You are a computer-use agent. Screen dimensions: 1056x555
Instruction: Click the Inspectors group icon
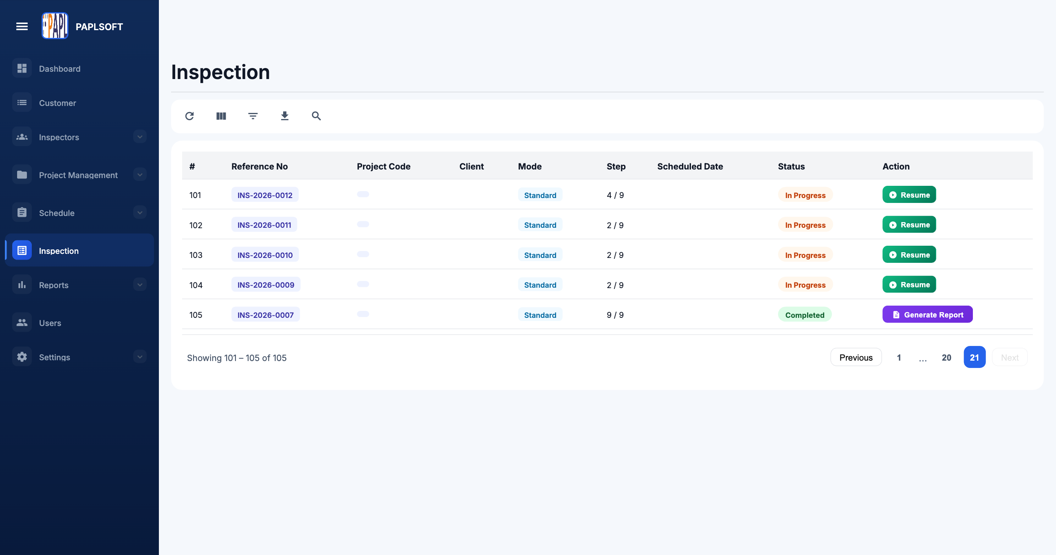(22, 137)
